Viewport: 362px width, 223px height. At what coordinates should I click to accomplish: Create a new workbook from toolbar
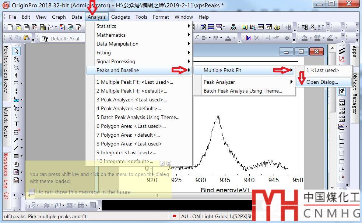(27, 27)
